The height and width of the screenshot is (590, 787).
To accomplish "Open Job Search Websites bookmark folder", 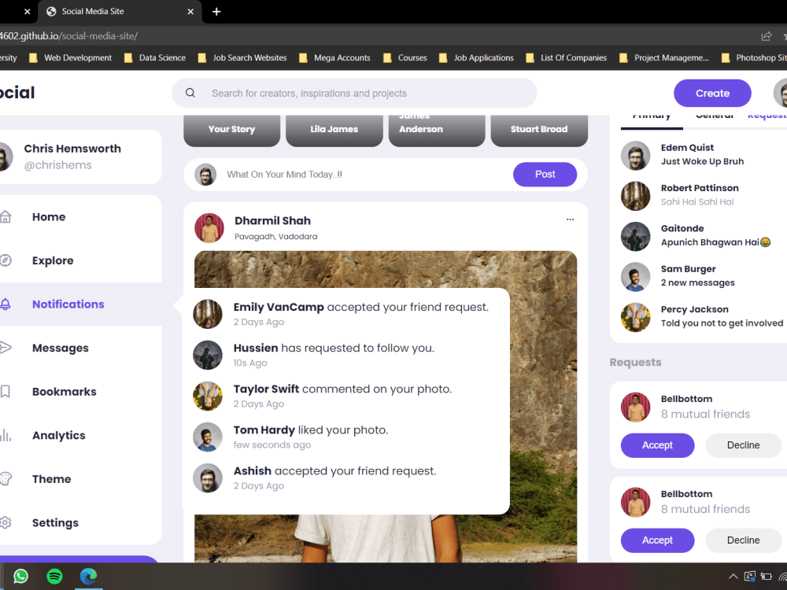I will tap(242, 57).
